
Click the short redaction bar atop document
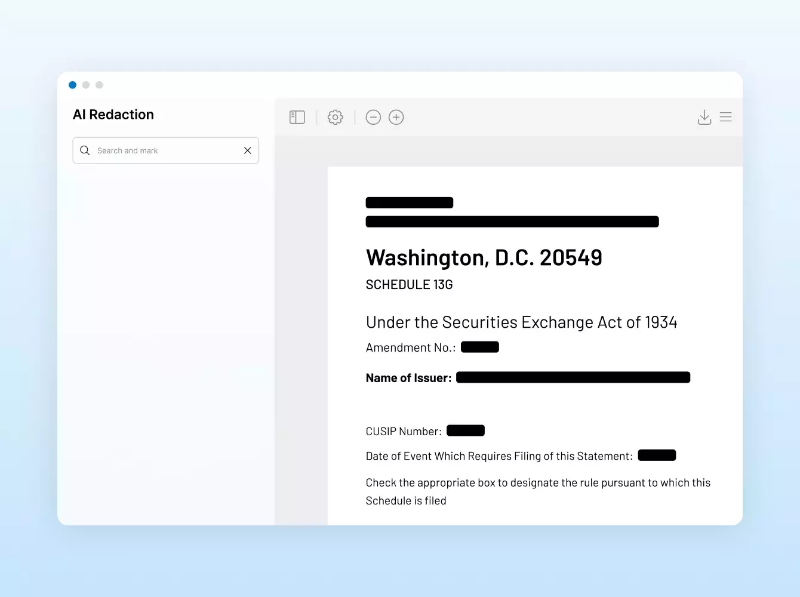tap(410, 202)
